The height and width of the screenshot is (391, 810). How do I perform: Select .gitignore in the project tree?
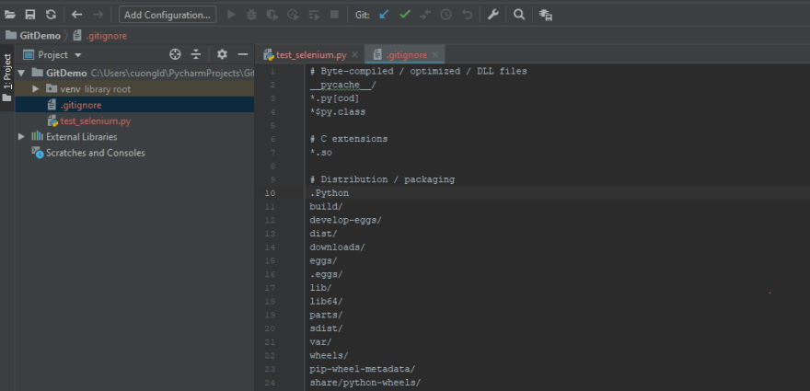click(x=134, y=105)
